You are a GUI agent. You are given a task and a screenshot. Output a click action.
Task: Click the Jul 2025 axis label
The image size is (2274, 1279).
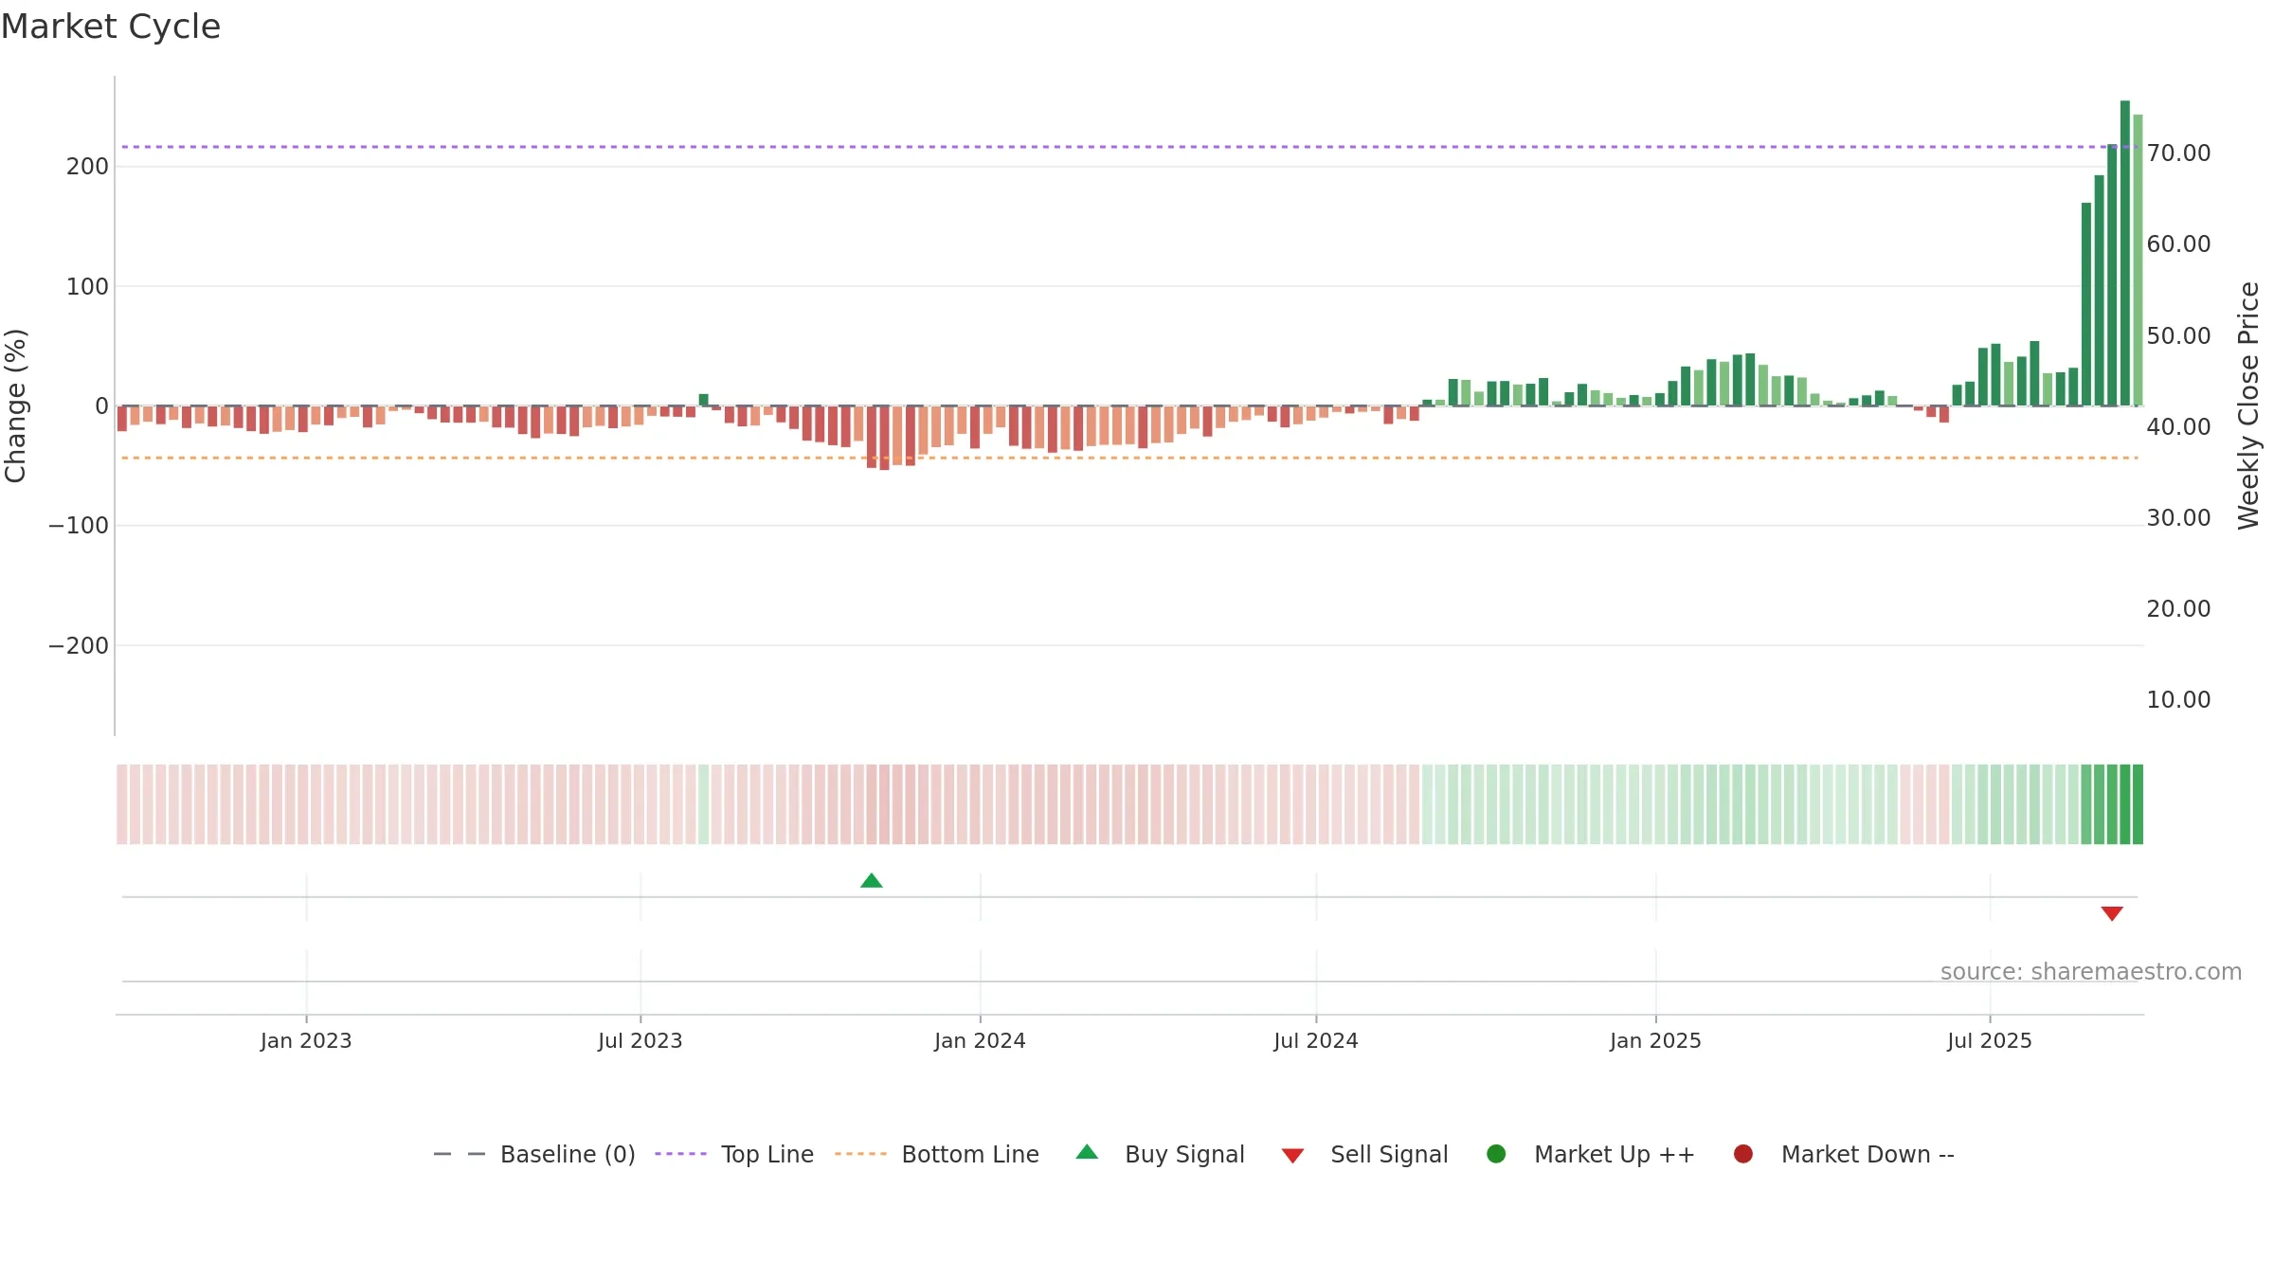(1990, 1041)
